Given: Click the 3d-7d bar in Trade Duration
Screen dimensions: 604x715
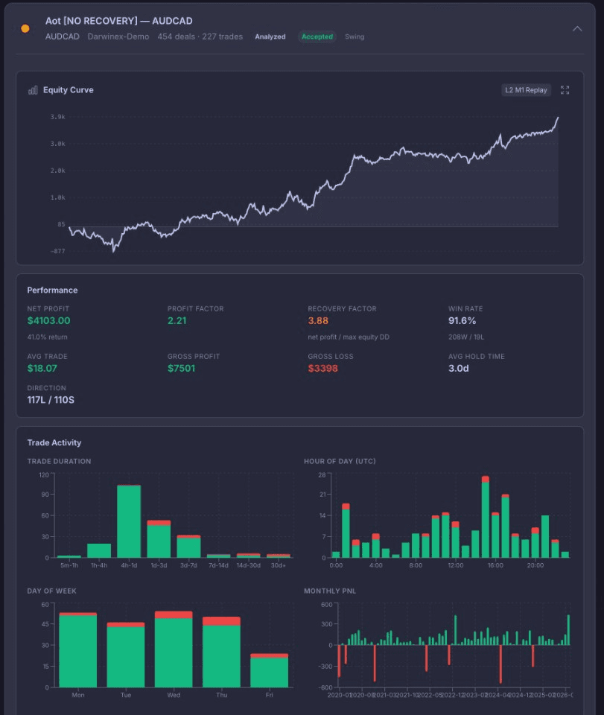Looking at the screenshot, I should click(x=188, y=546).
